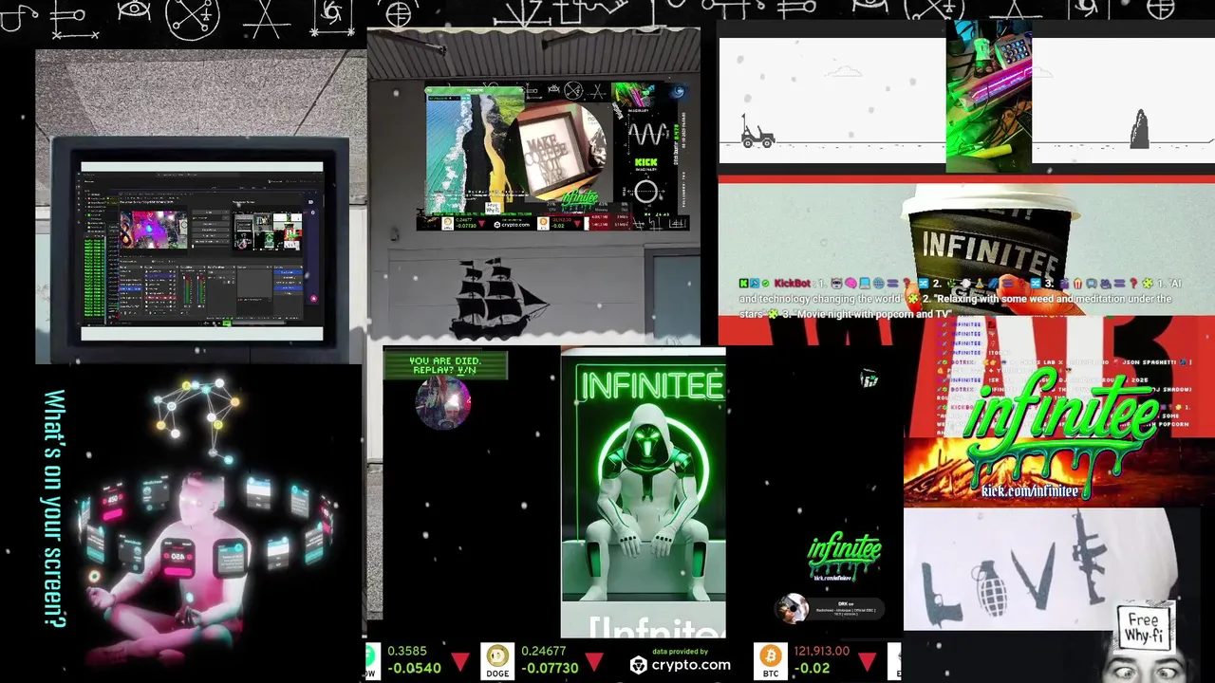Click the red down arrow beside 0.3585

[x=460, y=660]
